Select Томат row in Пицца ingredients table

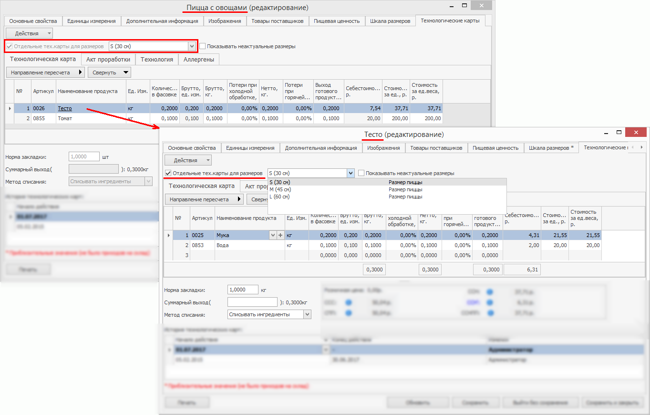[228, 118]
